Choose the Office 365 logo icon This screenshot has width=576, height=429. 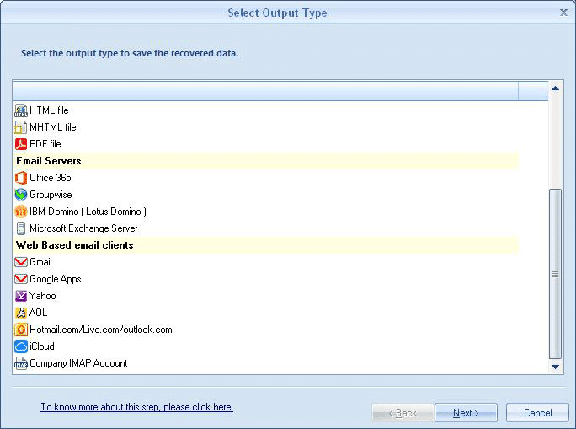(21, 178)
